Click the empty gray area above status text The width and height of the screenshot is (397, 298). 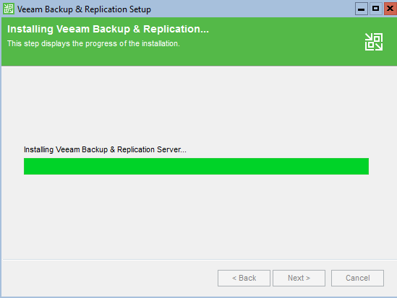197,106
